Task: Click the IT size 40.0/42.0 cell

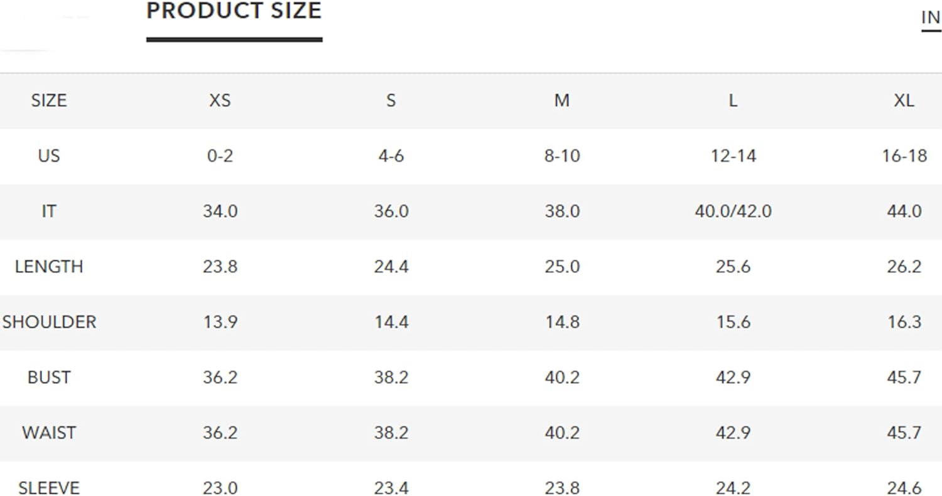Action: tap(733, 211)
